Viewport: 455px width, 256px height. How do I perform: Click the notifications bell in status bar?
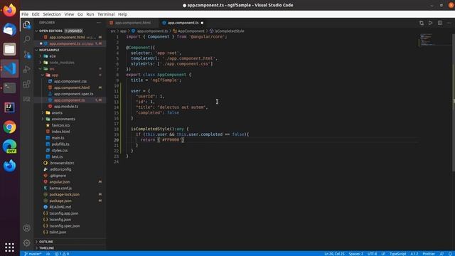coord(450,254)
